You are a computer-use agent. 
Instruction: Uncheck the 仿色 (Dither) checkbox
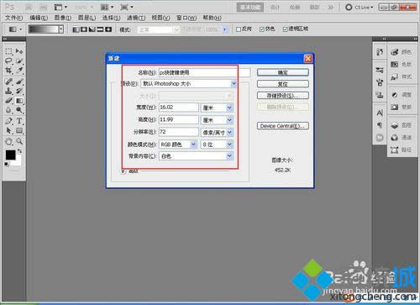pyautogui.click(x=262, y=29)
